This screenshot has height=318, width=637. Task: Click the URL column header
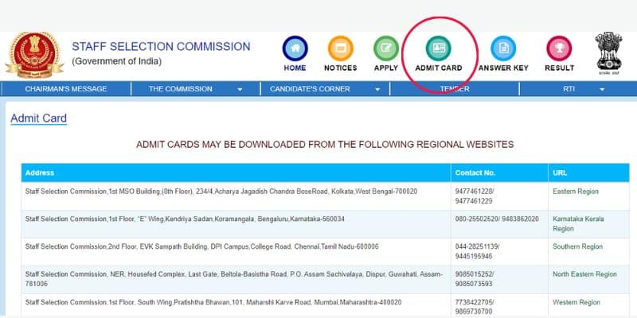click(x=588, y=173)
